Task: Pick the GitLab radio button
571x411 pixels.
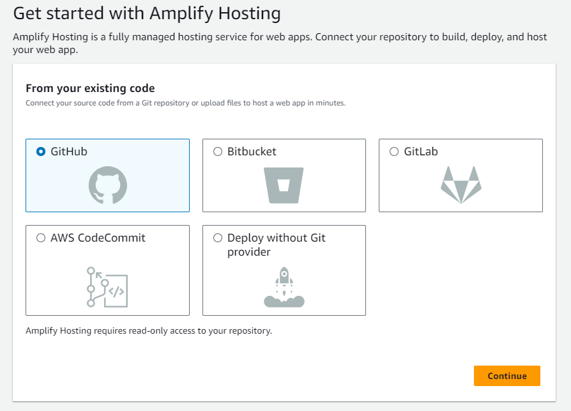Action: [394, 152]
